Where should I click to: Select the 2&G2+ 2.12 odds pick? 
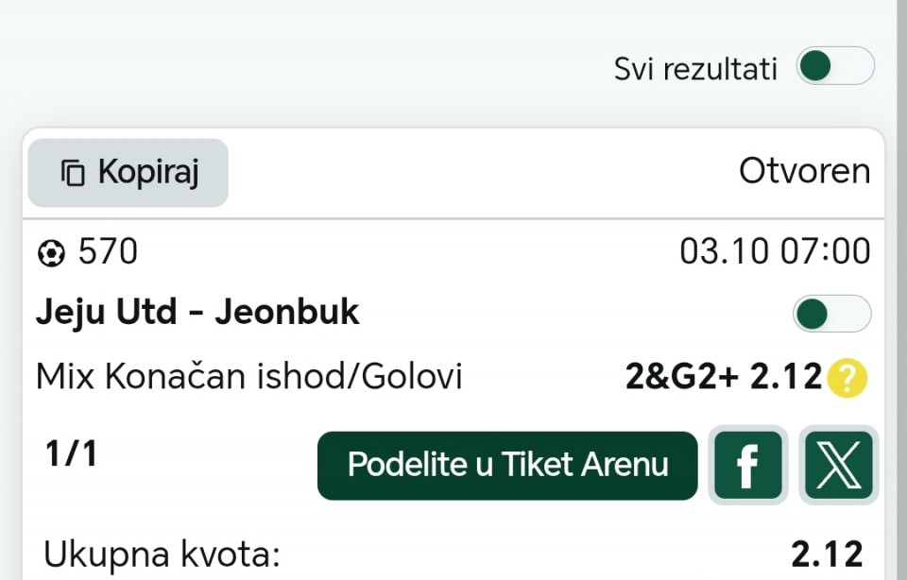click(724, 378)
